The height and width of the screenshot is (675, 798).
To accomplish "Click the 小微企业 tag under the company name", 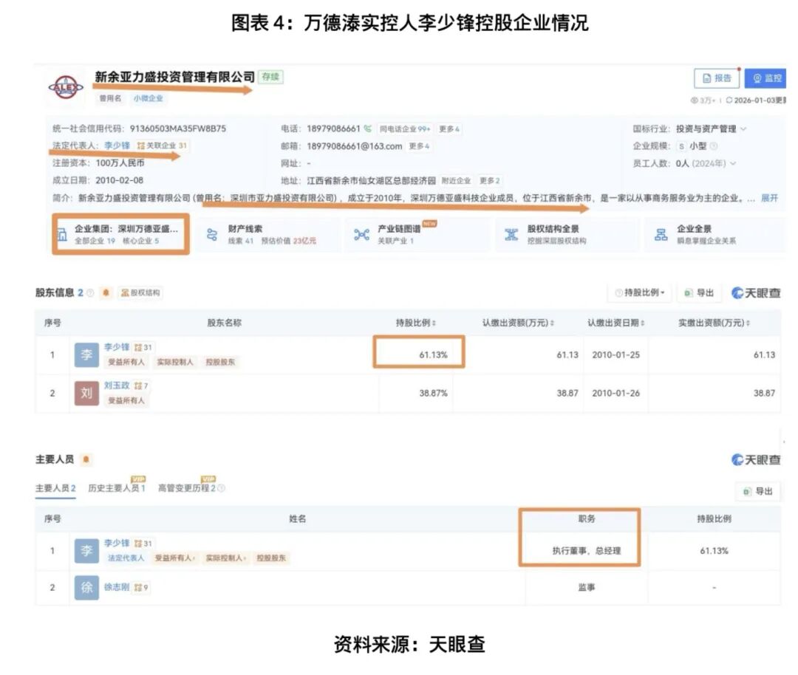I will pos(146,98).
